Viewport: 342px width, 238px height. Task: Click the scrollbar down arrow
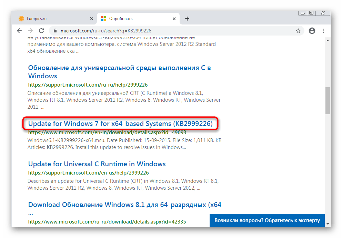pyautogui.click(x=328, y=224)
